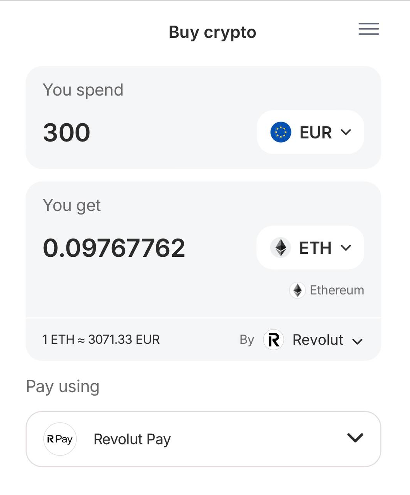Click the Ethereum diamond icon beside ETH
Screen dimensions: 410x495
click(281, 247)
